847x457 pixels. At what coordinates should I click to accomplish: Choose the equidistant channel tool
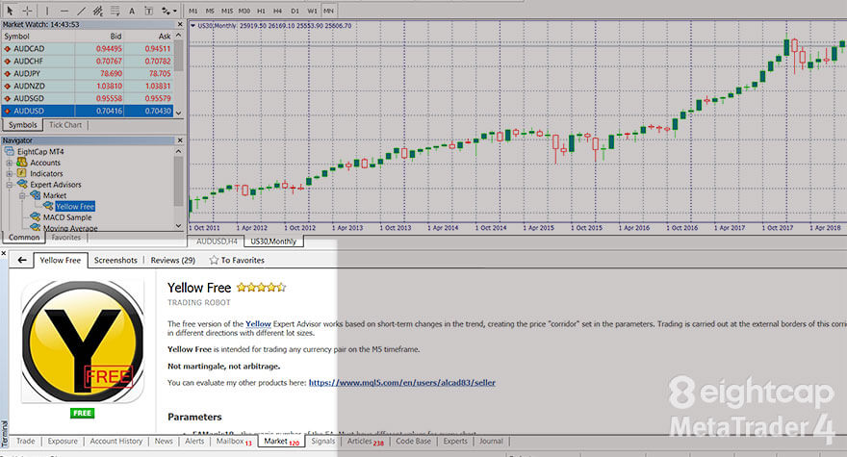(x=98, y=11)
